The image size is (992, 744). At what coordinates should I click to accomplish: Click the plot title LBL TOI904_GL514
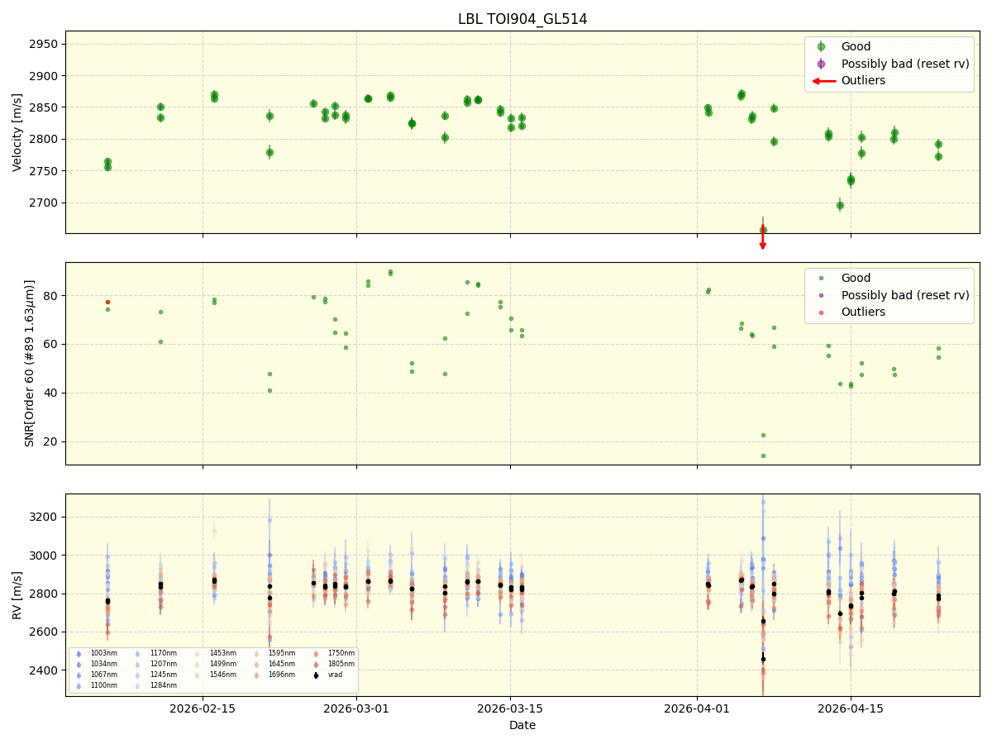[522, 19]
